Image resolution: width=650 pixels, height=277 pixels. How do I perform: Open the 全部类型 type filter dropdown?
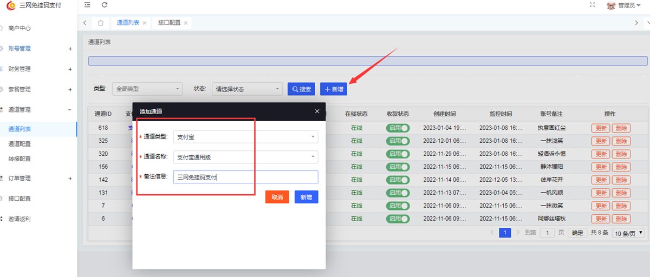pyautogui.click(x=147, y=89)
